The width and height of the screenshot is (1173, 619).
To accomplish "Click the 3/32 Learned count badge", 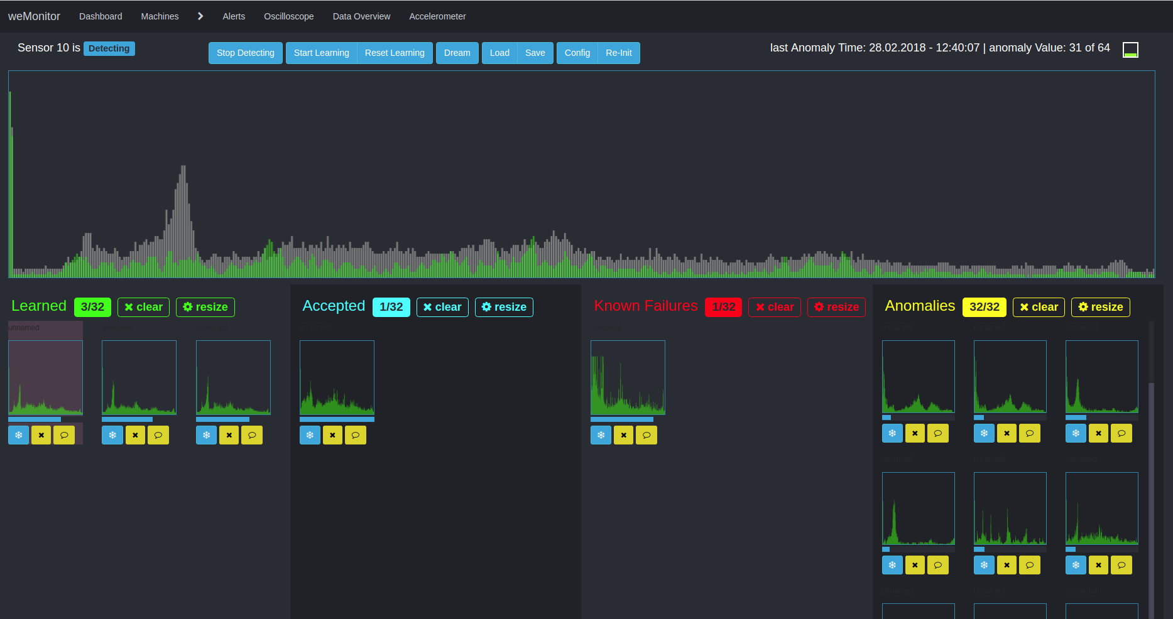I will pyautogui.click(x=92, y=307).
